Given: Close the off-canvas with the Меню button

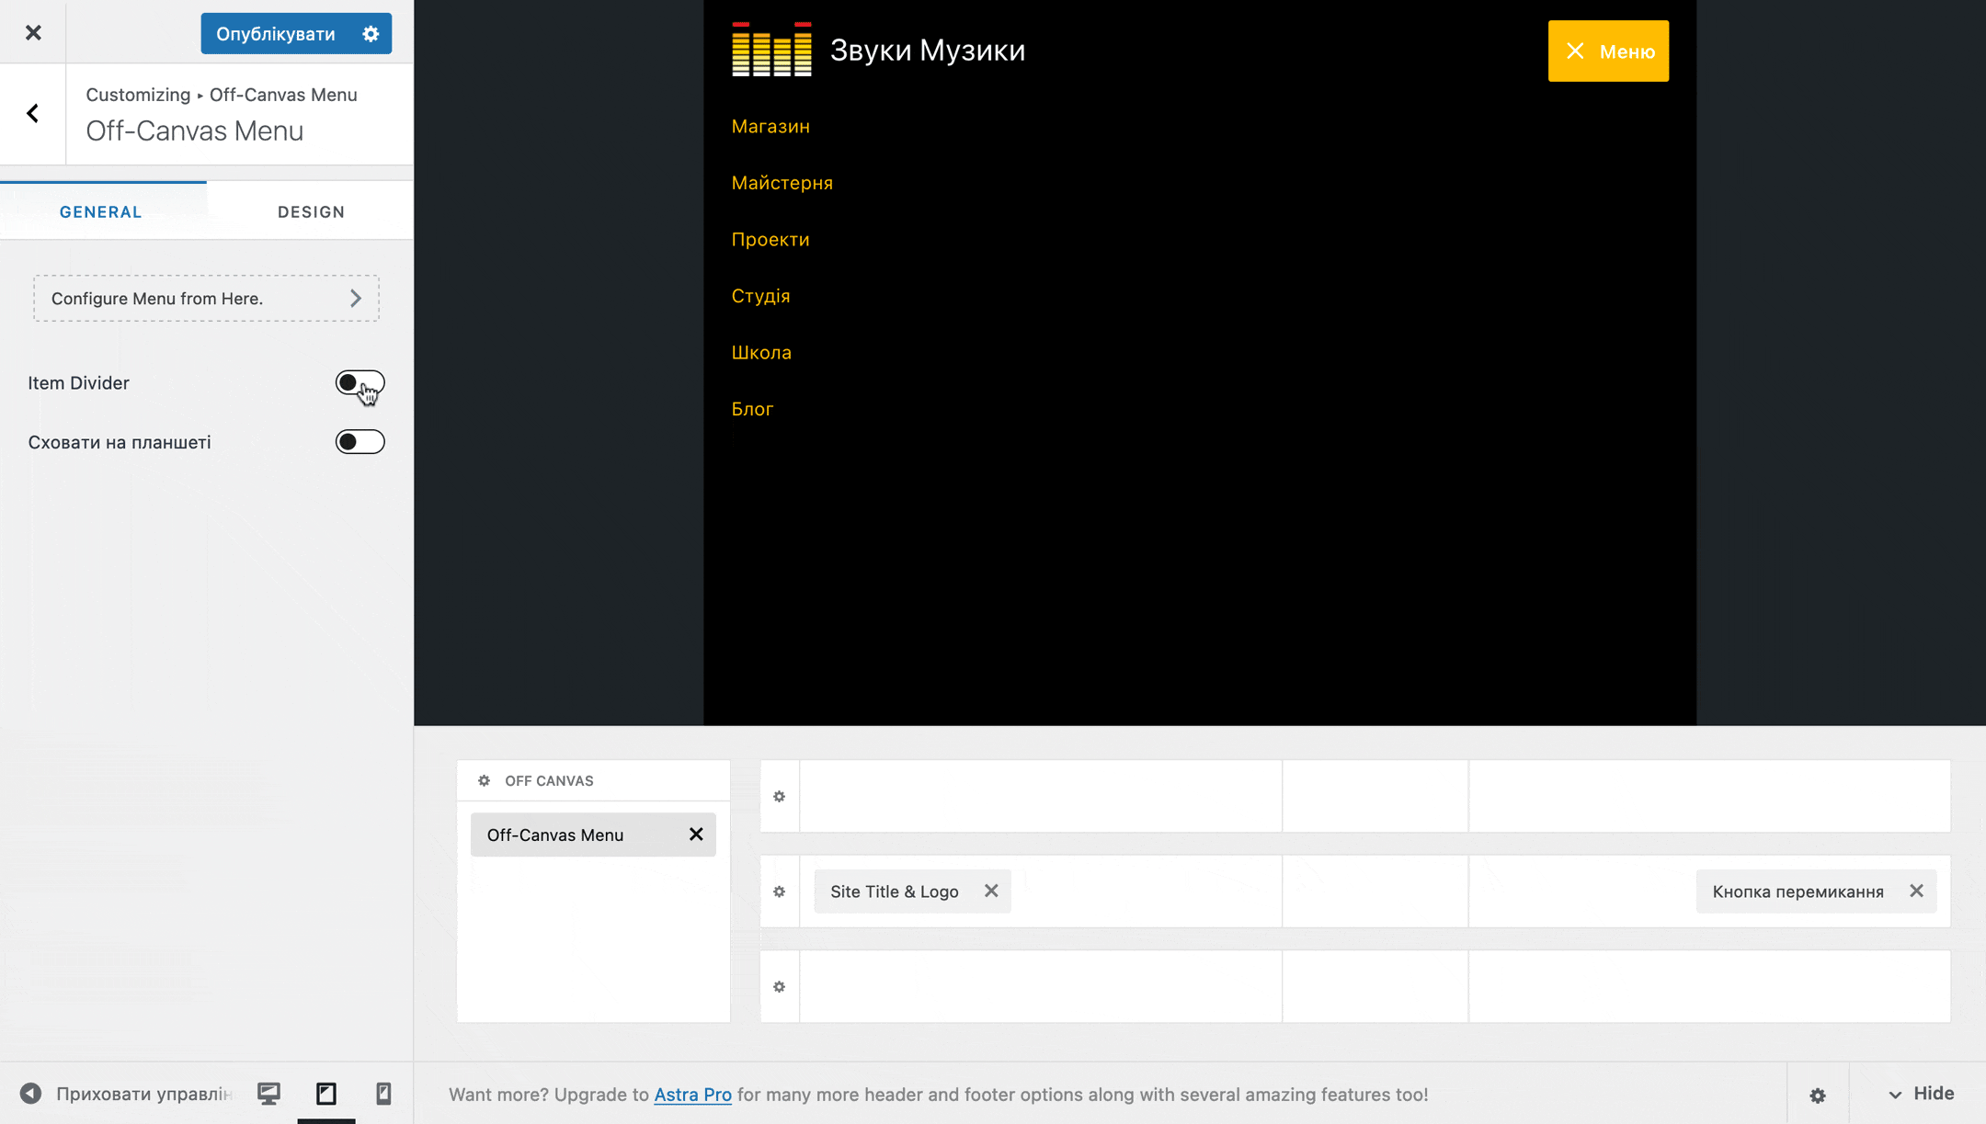Looking at the screenshot, I should click(1608, 51).
